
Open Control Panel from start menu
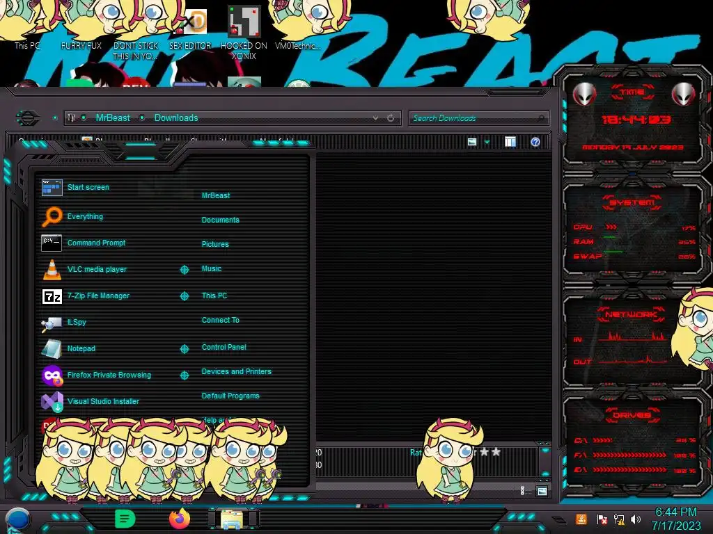(224, 347)
